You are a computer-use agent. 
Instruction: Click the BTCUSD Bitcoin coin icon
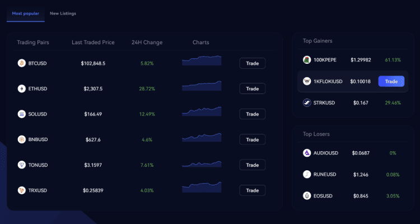(x=22, y=63)
